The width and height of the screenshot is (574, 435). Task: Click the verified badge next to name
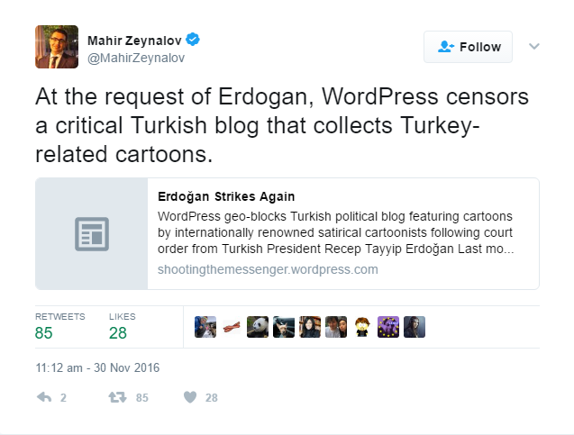pyautogui.click(x=193, y=40)
